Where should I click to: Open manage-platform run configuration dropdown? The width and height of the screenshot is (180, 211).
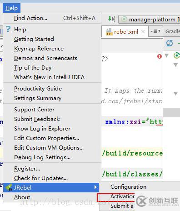tap(149, 20)
